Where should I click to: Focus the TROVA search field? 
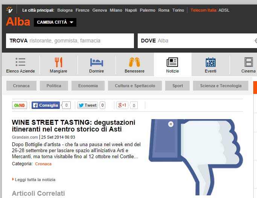point(70,41)
